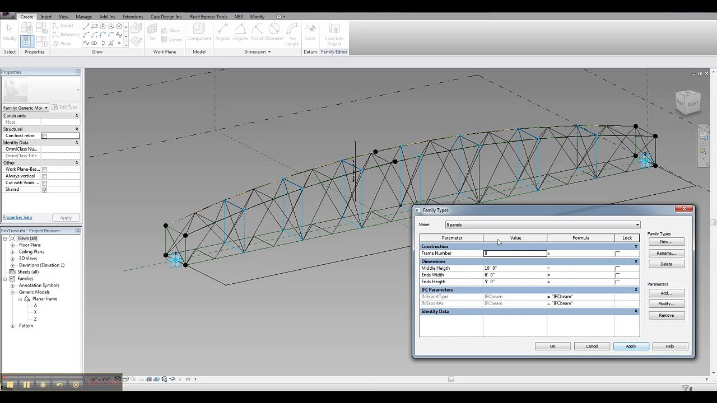Click the horizontal scrollbar thumb below the view
The width and height of the screenshot is (717, 403).
[451, 379]
